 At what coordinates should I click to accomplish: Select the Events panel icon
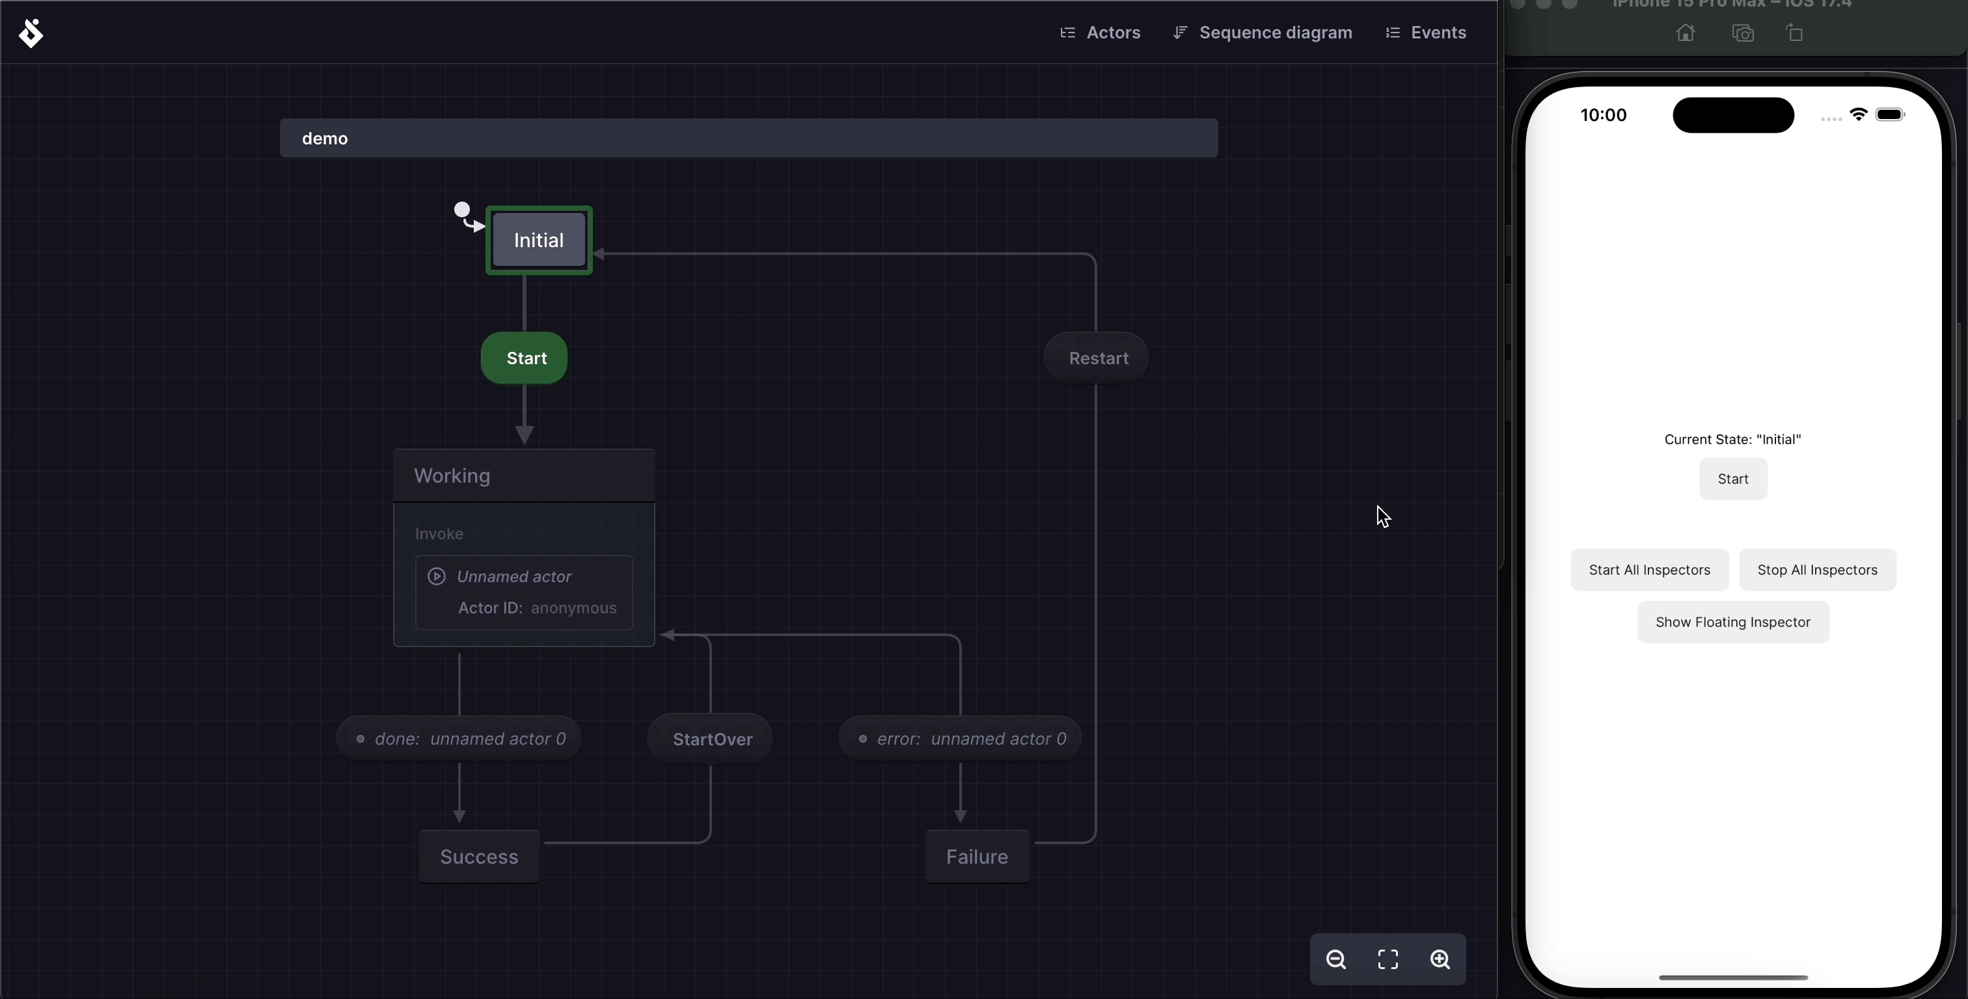point(1393,32)
